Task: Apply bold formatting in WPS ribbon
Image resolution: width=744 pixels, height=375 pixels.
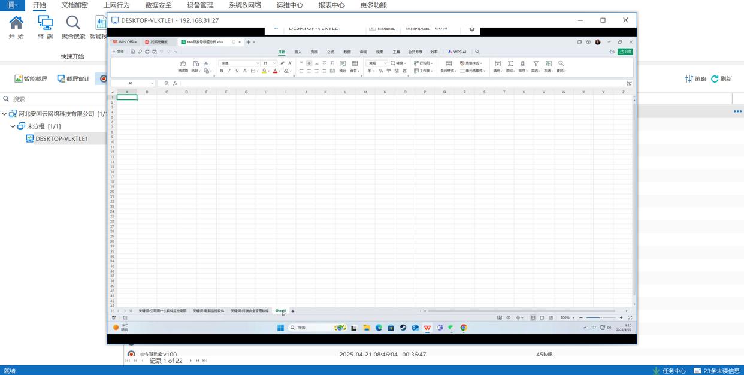Action: pyautogui.click(x=222, y=71)
